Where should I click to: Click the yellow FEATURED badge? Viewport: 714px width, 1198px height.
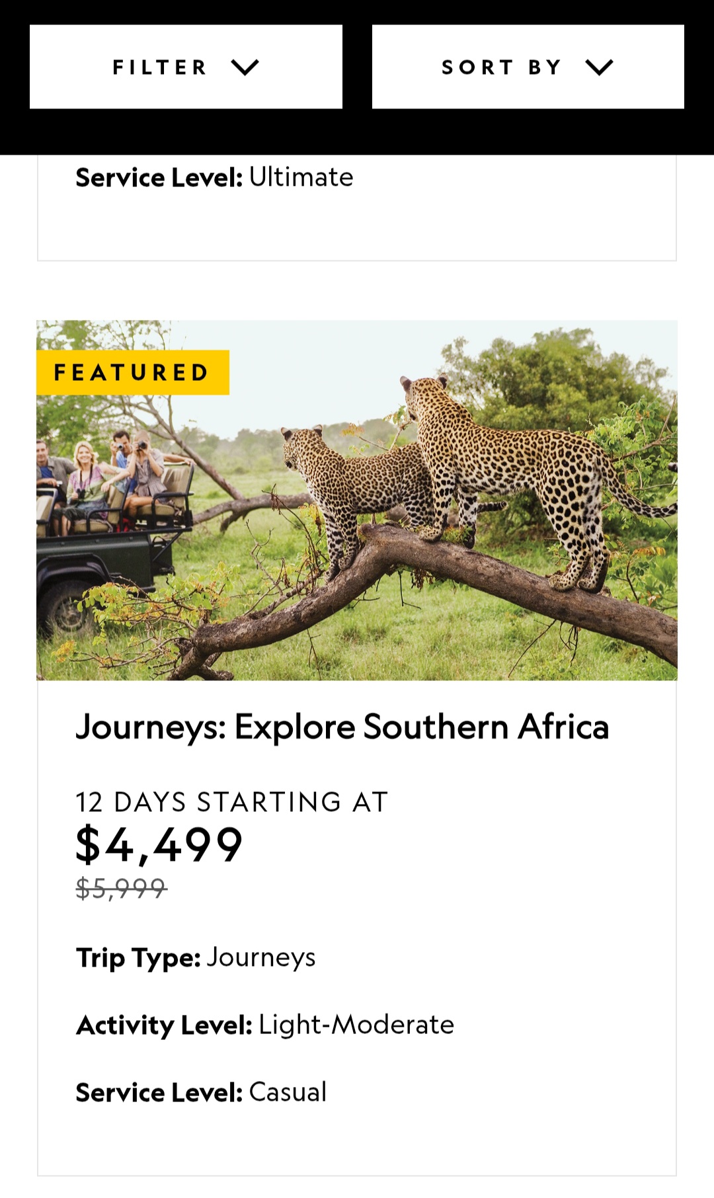132,372
